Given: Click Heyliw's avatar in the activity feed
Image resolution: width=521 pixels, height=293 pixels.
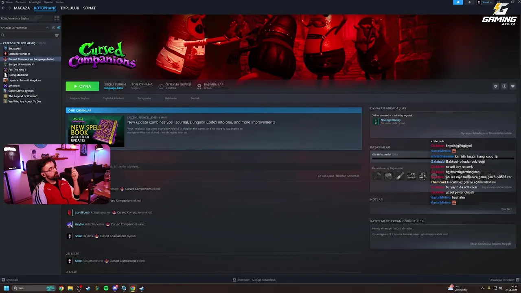Looking at the screenshot, I should point(70,224).
